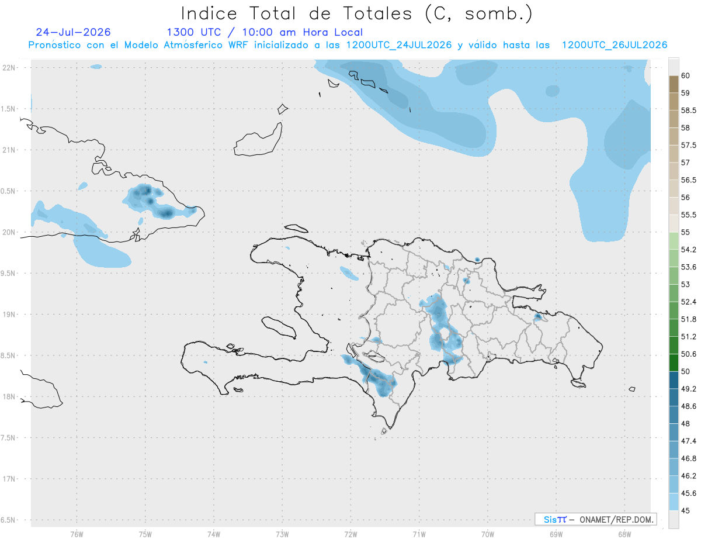Pick the lightest blue swatch between 45 and 45.6
The height and width of the screenshot is (542, 701).
674,502
